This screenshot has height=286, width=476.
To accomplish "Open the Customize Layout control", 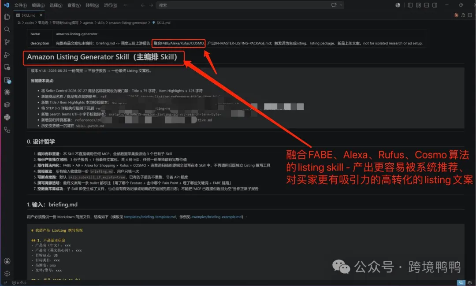I will (418, 5).
